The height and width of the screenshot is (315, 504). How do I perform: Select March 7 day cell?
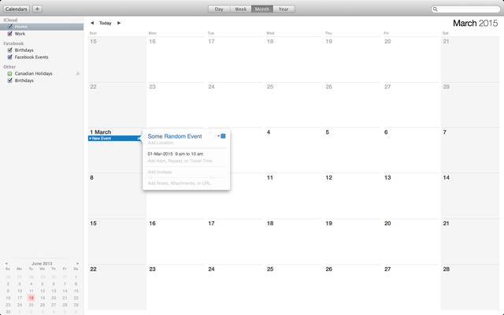470,150
